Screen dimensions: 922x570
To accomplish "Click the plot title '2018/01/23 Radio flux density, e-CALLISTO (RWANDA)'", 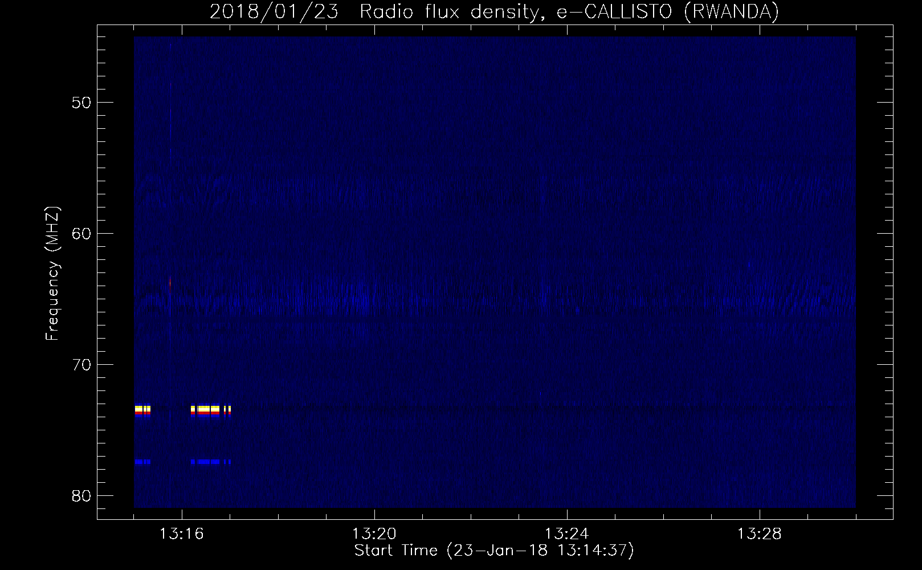I will (494, 11).
